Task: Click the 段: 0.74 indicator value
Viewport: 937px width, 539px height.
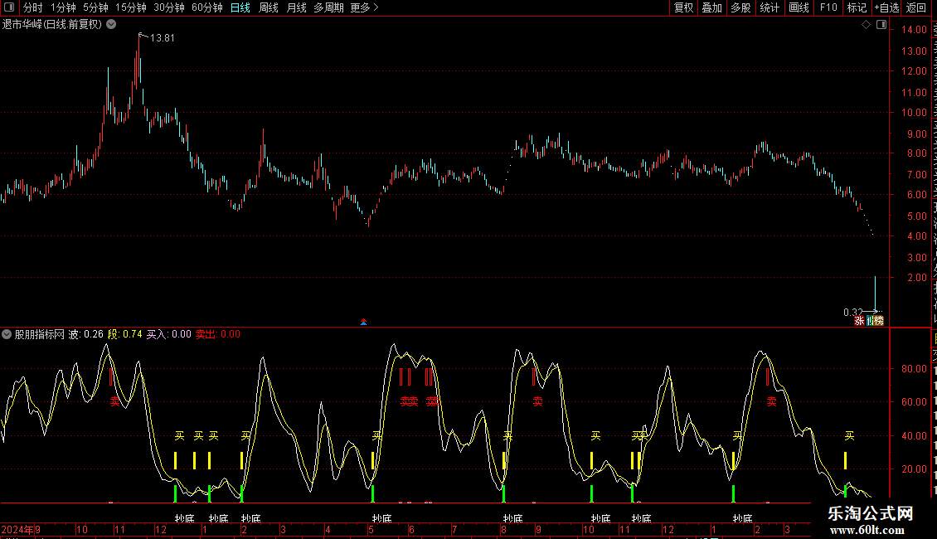Action: tap(125, 334)
